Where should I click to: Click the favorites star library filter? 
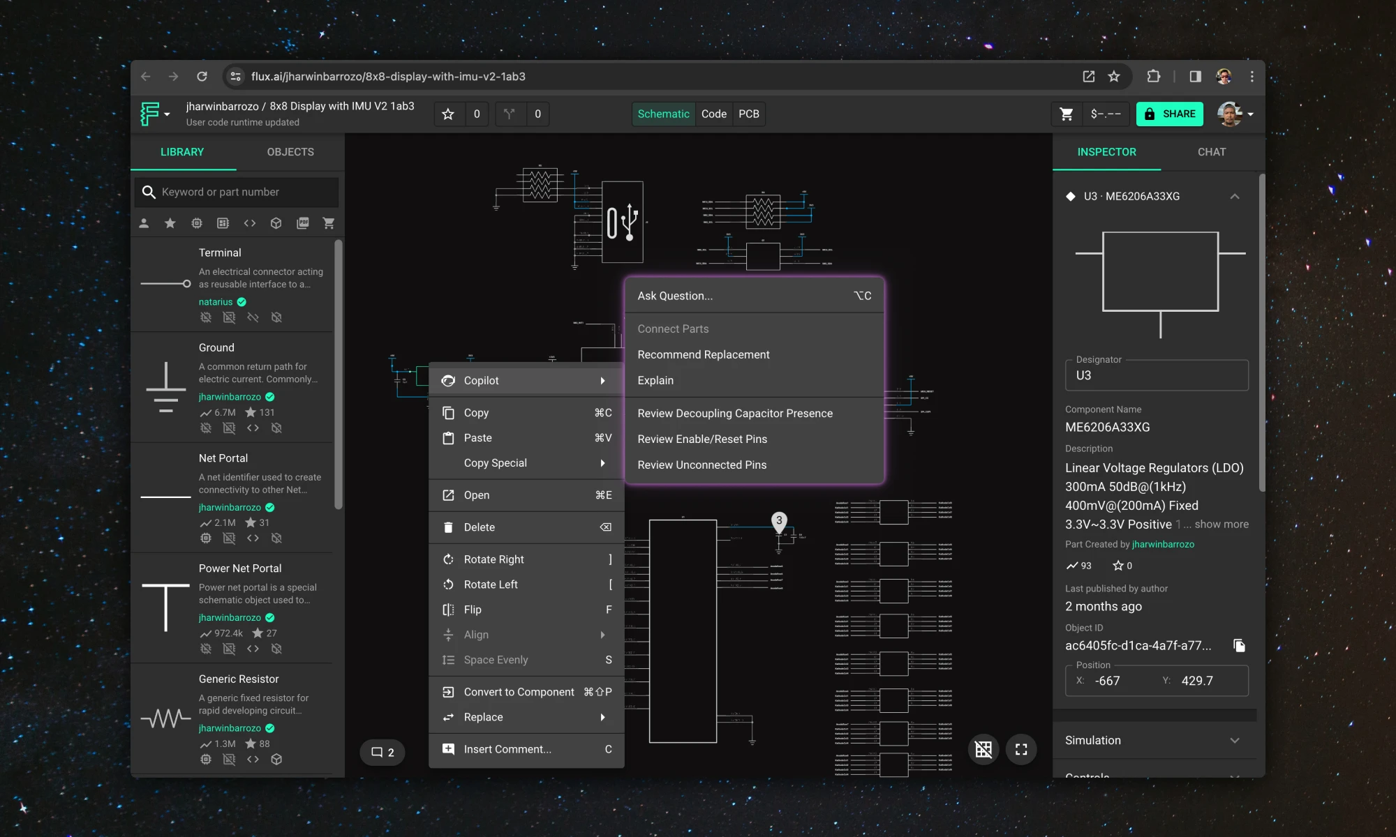[170, 223]
